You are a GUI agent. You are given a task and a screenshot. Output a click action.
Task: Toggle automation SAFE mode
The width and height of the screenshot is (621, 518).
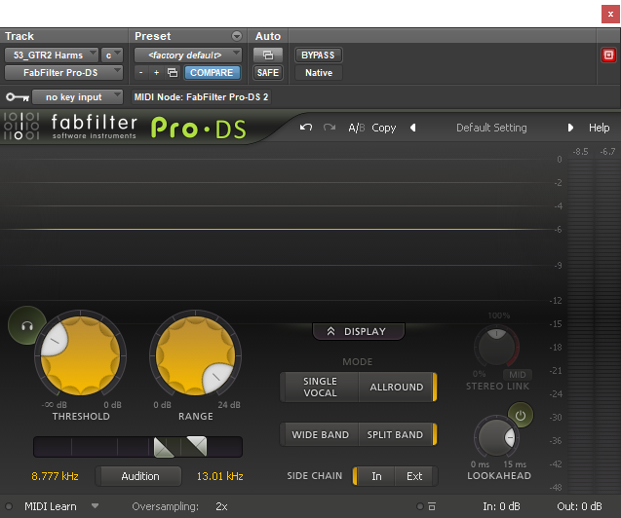point(268,73)
